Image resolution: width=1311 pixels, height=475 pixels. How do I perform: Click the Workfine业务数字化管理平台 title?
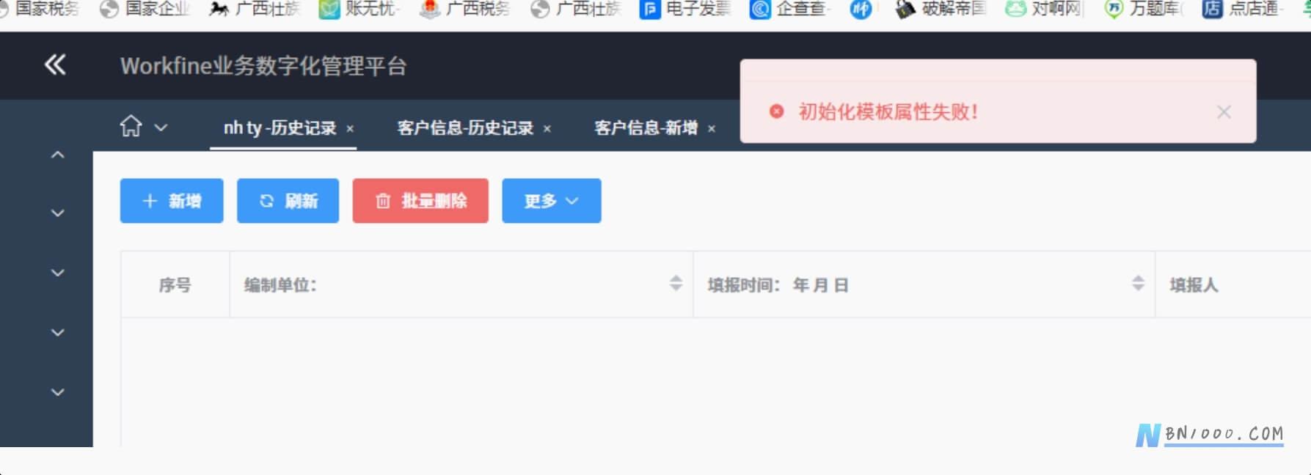tap(263, 66)
